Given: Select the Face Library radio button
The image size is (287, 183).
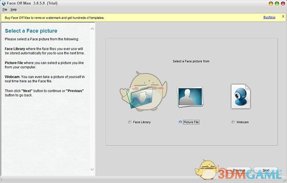Looking at the screenshot, I should [130, 122].
